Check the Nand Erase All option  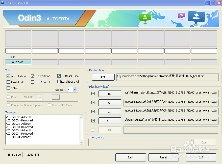pos(59,82)
